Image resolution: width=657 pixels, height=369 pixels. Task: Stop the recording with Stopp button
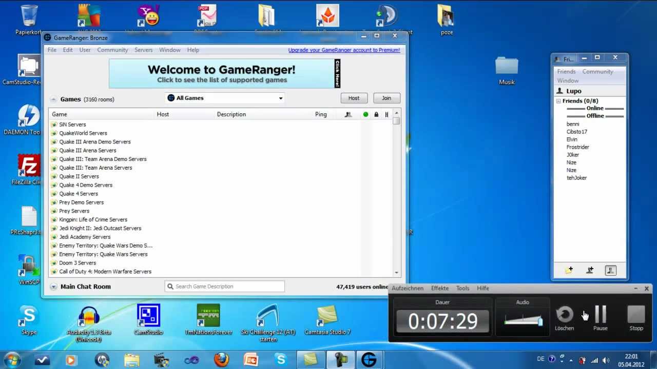pos(636,318)
